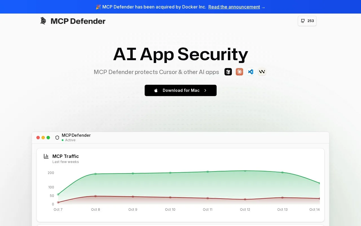Image resolution: width=361 pixels, height=226 pixels.
Task: Click the green data point at Oct 12
Action: pos(245,171)
